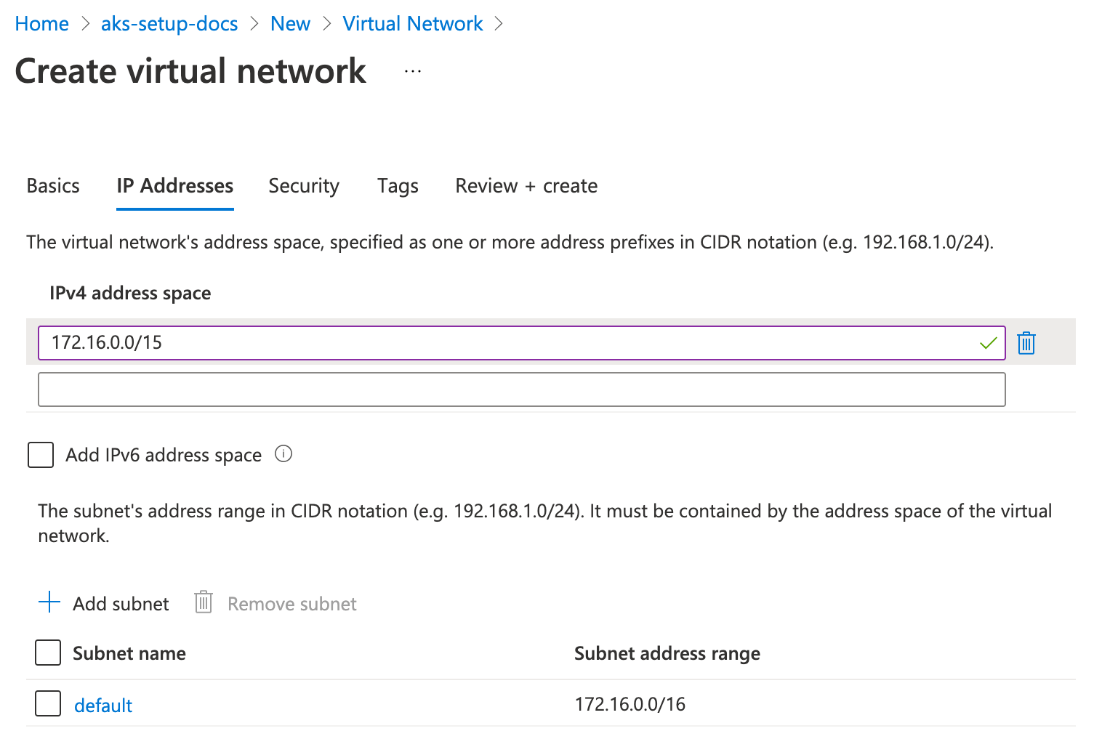Click the plus icon for Add subnet
Viewport: 1102px width, 747px height.
49,602
